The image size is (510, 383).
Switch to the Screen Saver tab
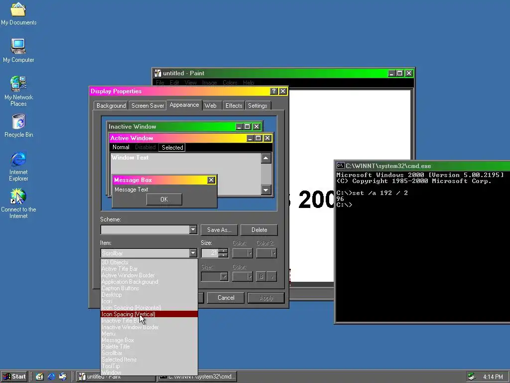147,106
